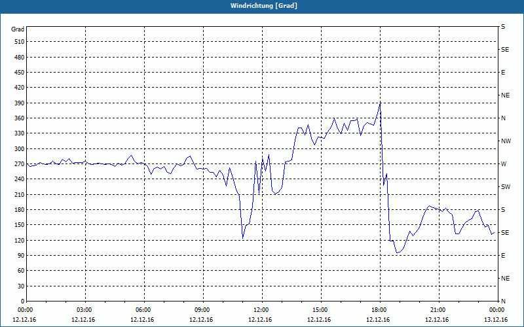Click the 90 value on the left axis
The image size is (524, 327).
click(21, 256)
